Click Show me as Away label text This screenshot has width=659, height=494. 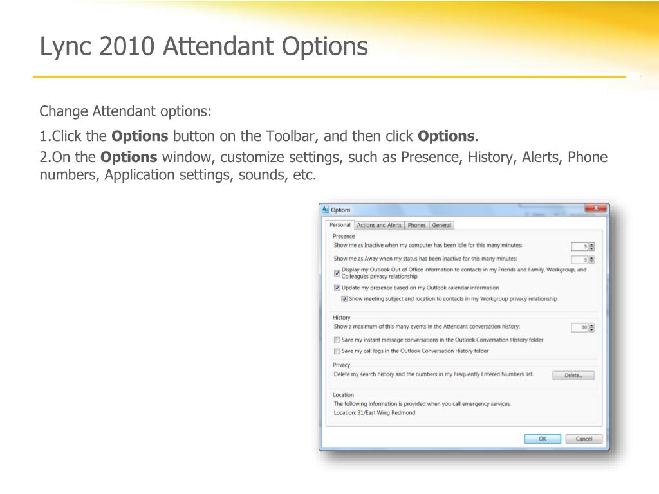425,259
